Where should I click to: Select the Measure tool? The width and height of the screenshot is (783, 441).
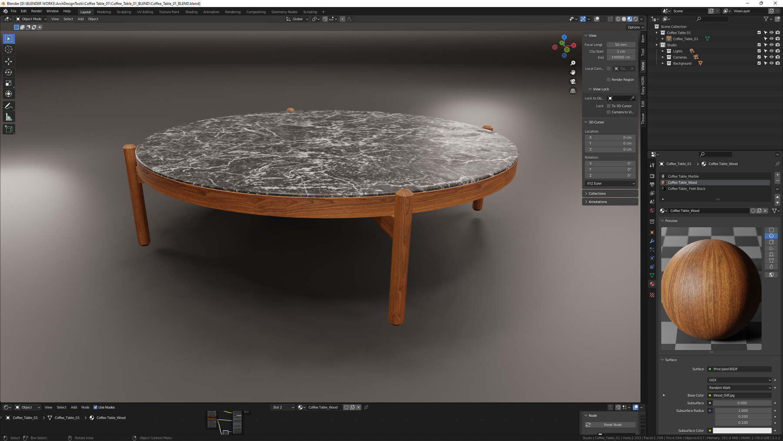pyautogui.click(x=8, y=116)
